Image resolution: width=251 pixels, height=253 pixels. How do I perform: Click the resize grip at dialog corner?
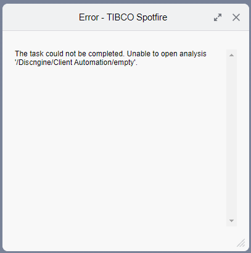pos(241,243)
